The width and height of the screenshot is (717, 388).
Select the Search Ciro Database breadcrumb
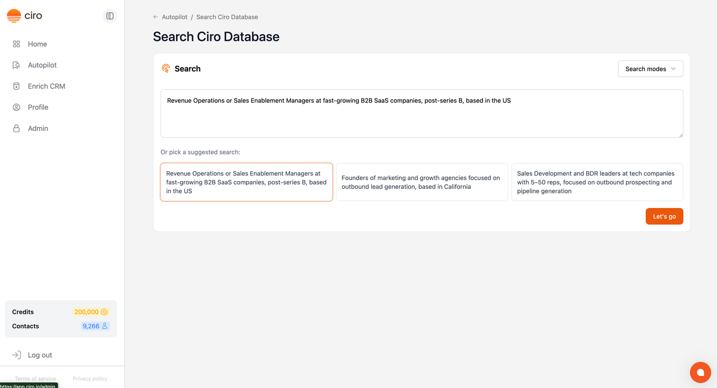click(x=227, y=17)
